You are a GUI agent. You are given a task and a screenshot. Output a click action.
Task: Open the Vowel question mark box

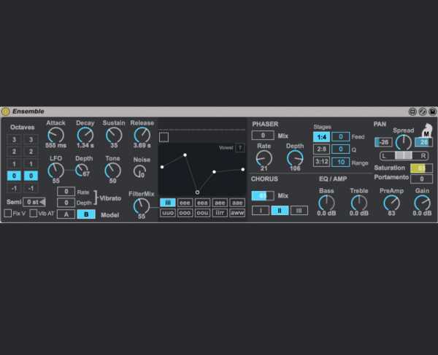coord(240,148)
